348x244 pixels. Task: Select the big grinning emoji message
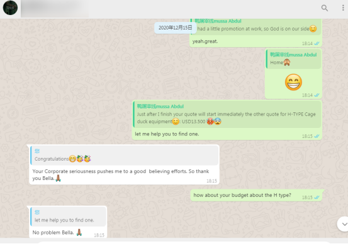pos(293,82)
